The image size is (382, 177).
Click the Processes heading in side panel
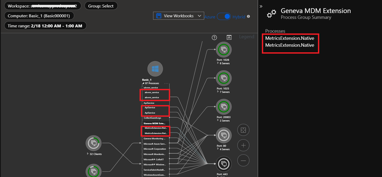[275, 31]
